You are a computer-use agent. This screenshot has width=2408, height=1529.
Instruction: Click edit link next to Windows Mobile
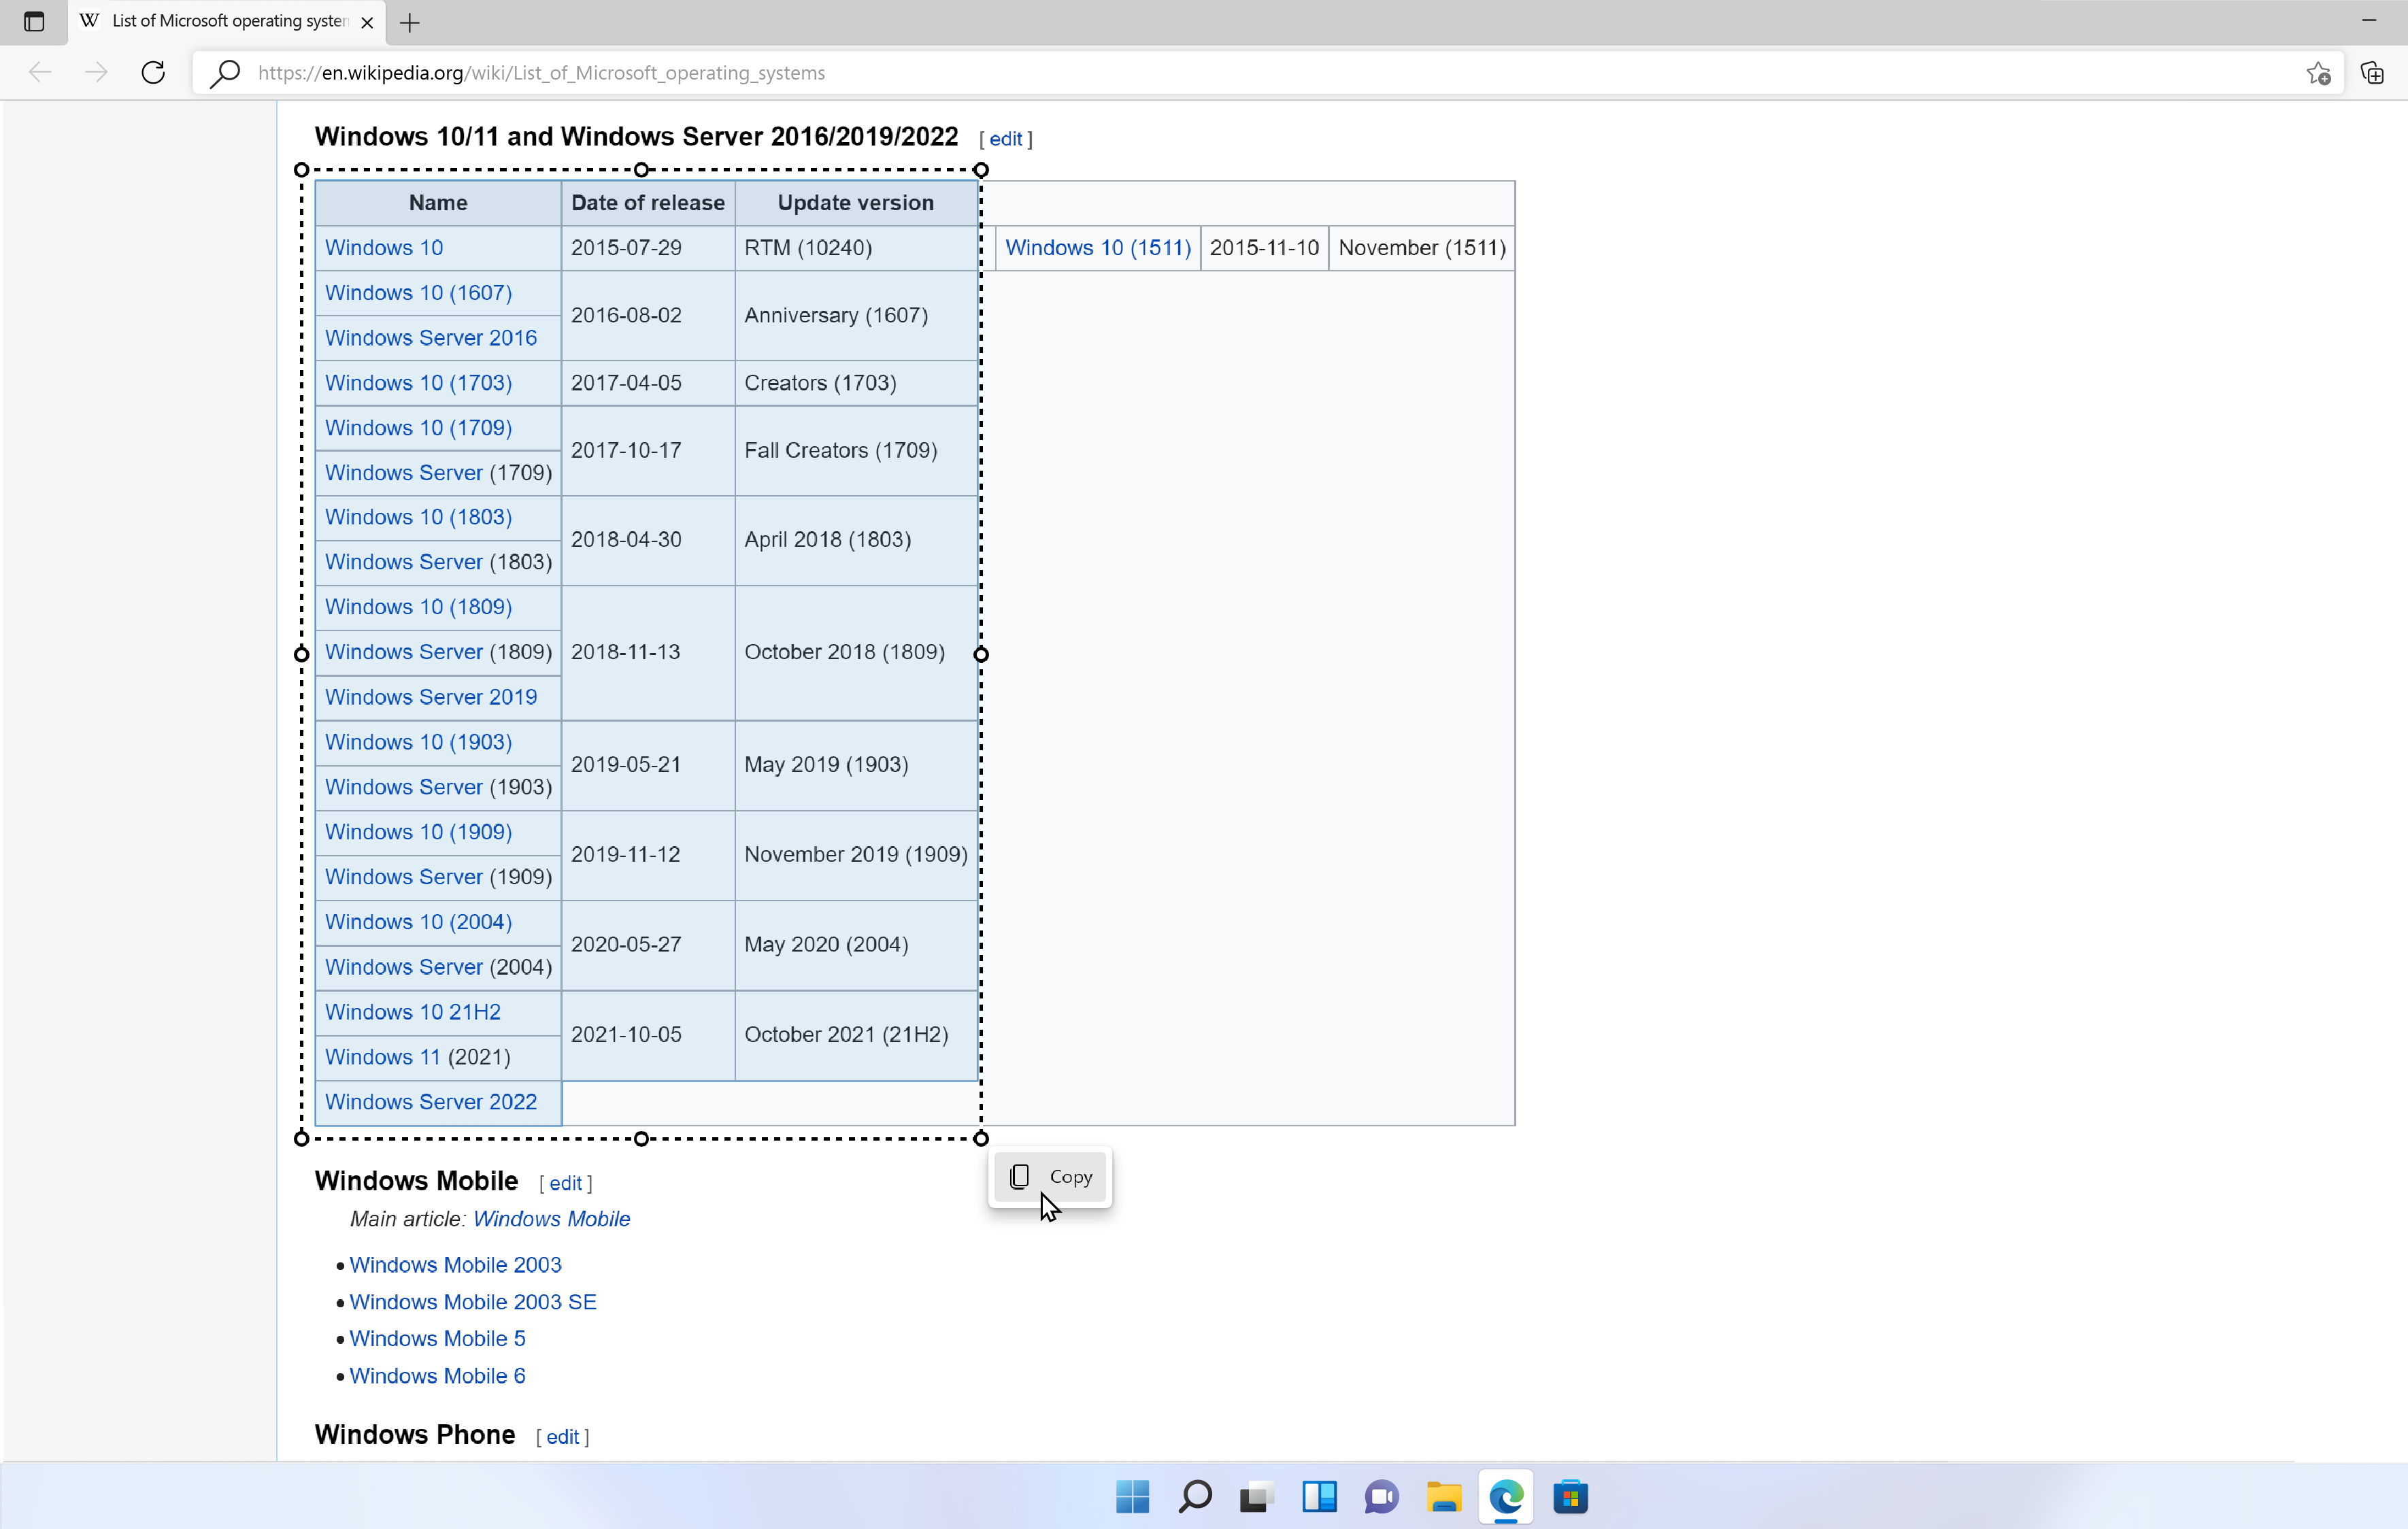pos(565,1183)
